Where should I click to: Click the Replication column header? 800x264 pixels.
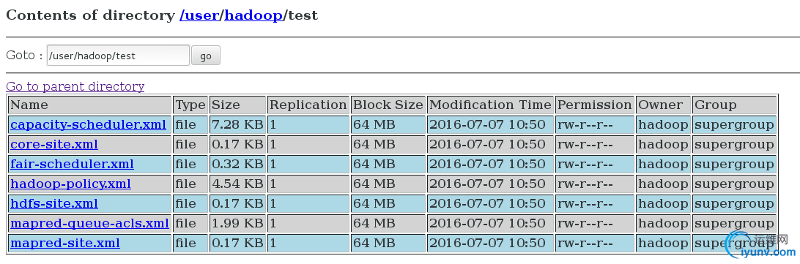[308, 105]
